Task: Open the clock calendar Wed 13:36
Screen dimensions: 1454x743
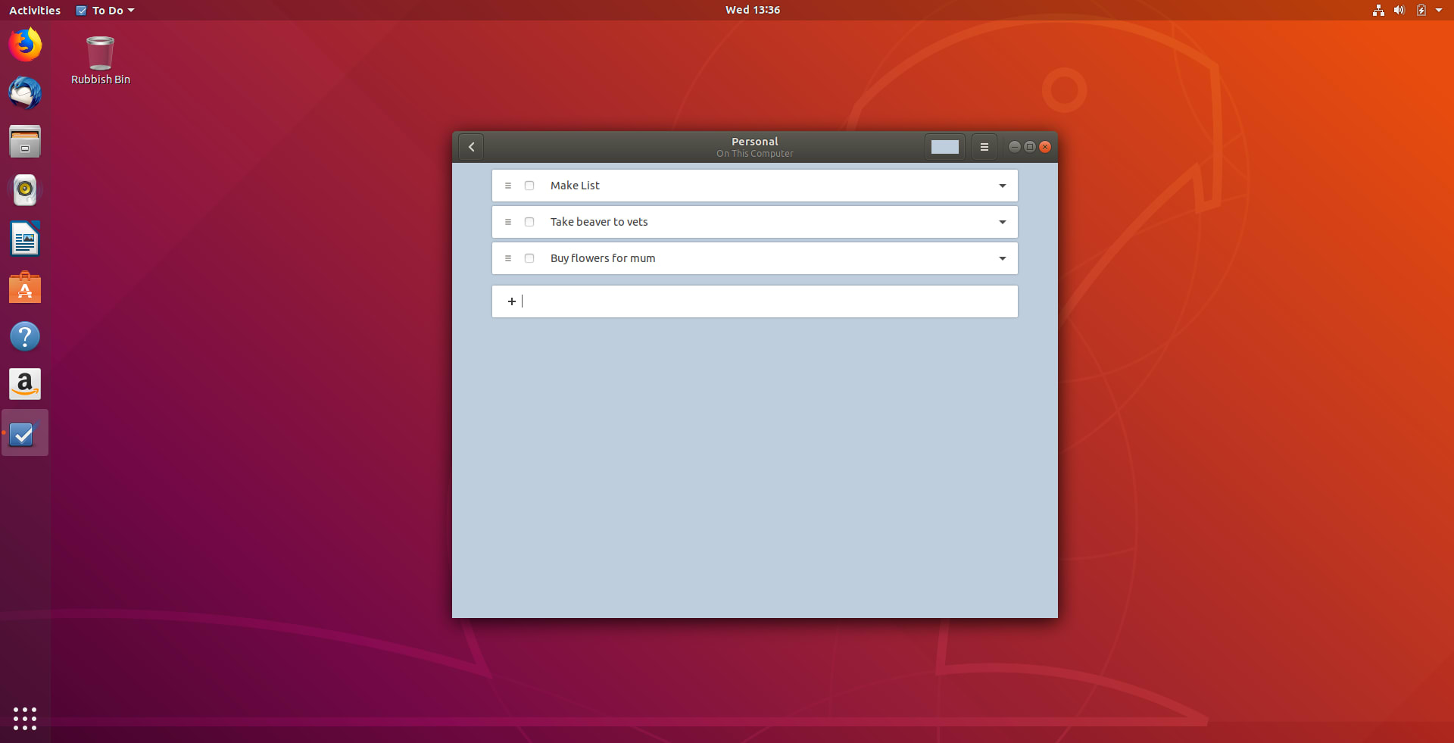Action: tap(752, 10)
